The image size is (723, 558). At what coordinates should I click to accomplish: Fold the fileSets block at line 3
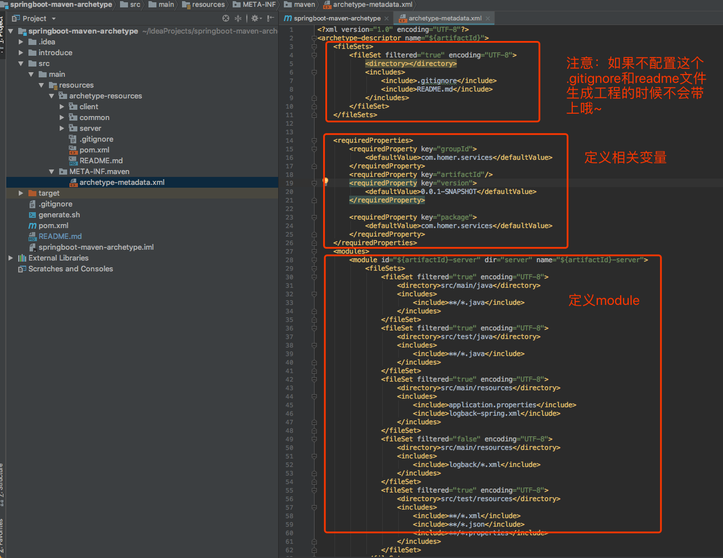(314, 47)
